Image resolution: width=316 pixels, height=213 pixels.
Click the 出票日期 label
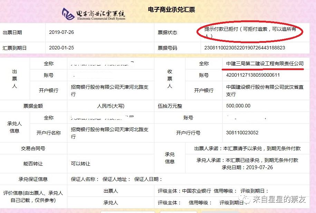click(x=12, y=32)
